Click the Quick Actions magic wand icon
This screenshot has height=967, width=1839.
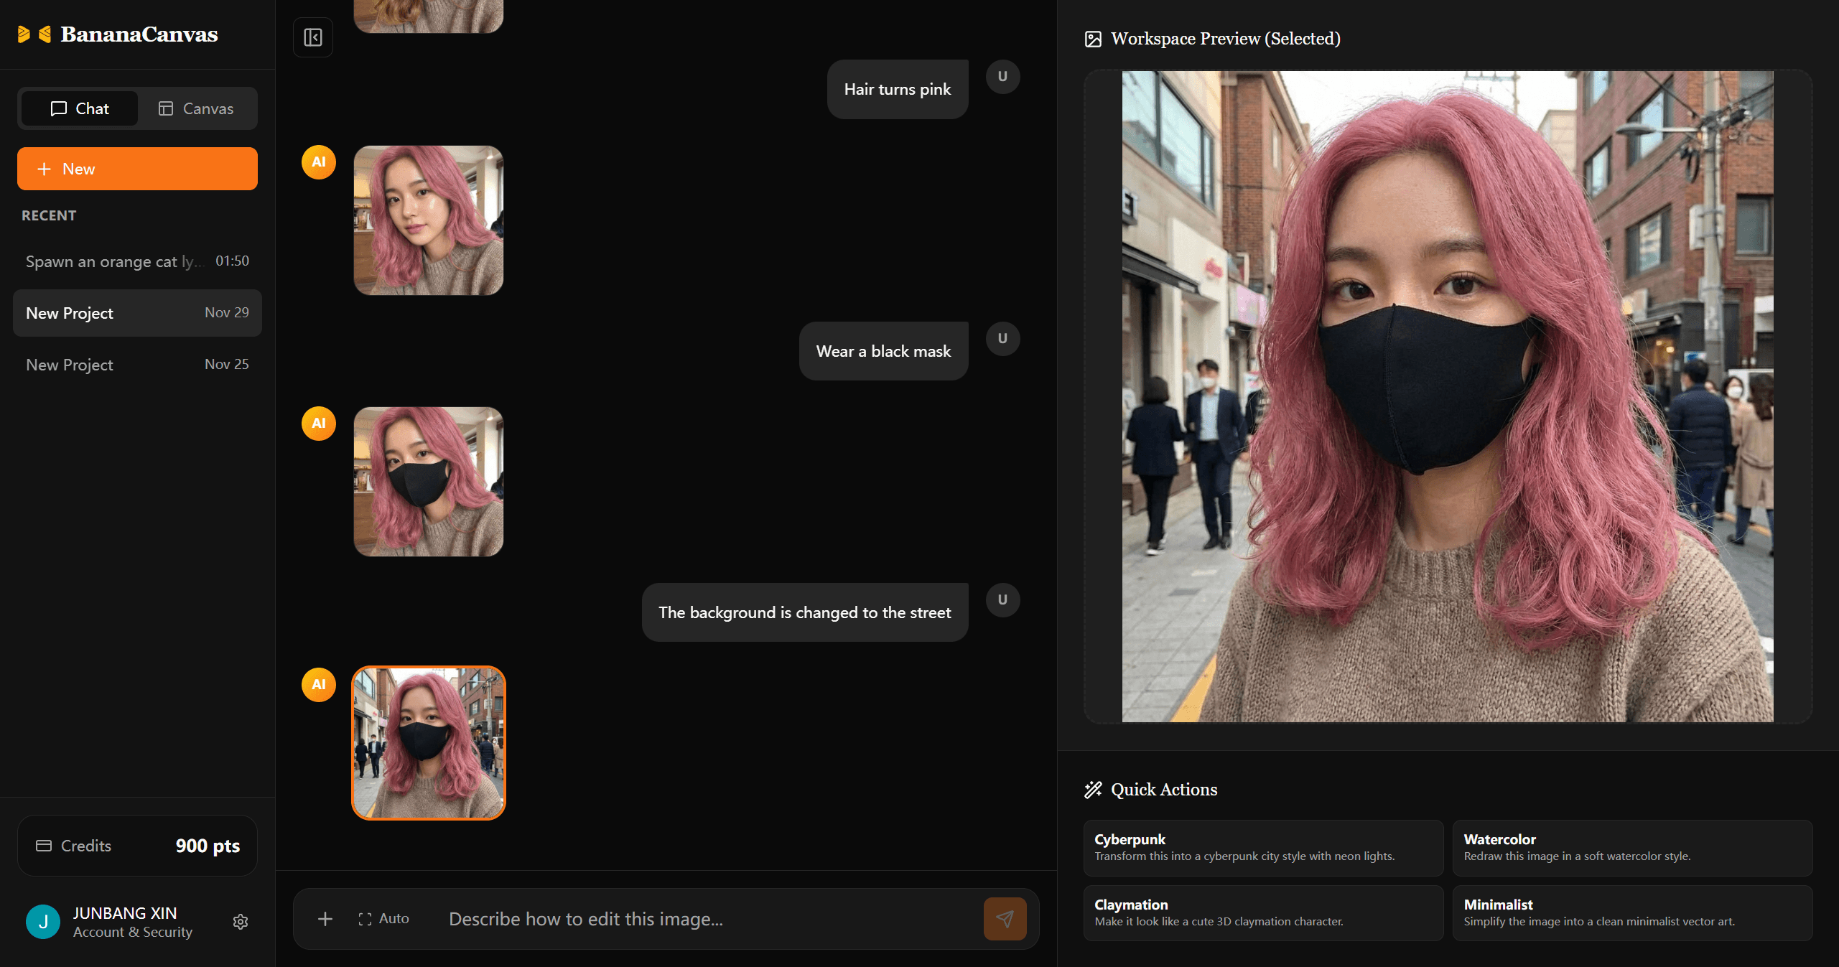pos(1093,789)
